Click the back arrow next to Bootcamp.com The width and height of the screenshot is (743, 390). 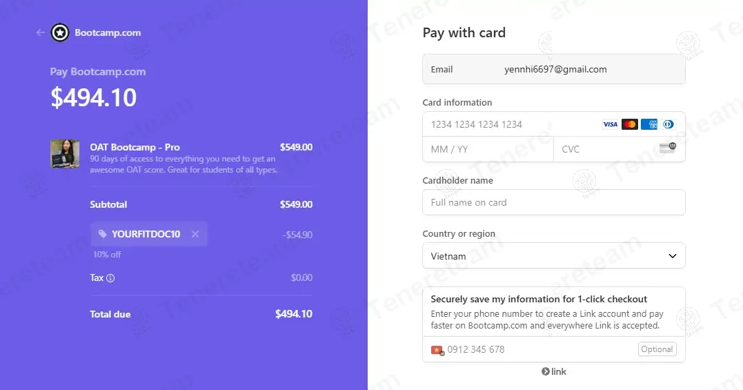click(41, 32)
